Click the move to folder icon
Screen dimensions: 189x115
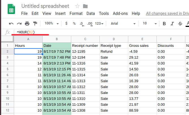coord(85,6)
